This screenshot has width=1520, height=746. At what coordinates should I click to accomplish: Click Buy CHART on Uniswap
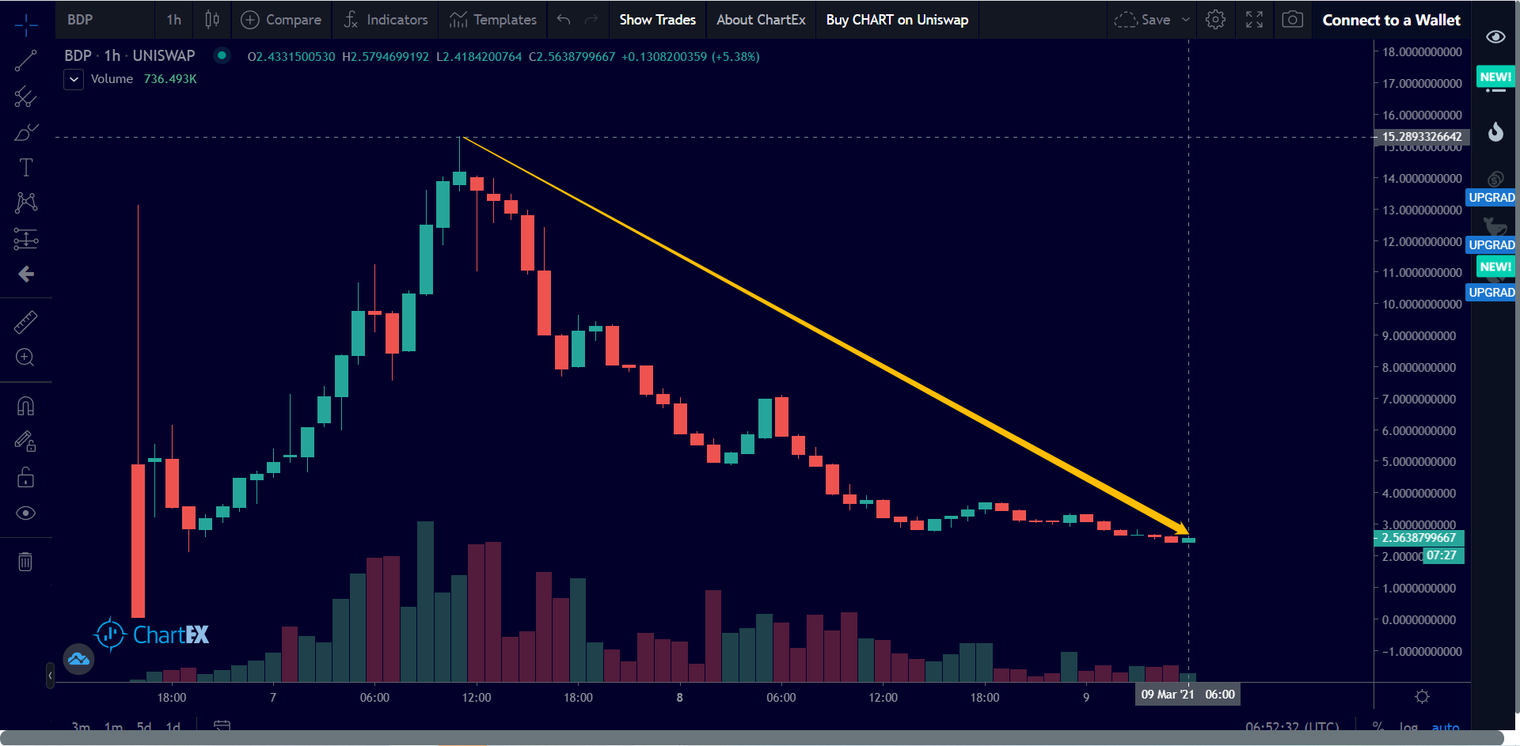897,20
